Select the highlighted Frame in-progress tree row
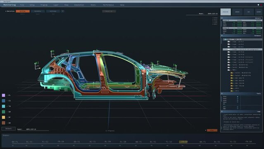This screenshot has width=264, height=149. (x=243, y=49)
